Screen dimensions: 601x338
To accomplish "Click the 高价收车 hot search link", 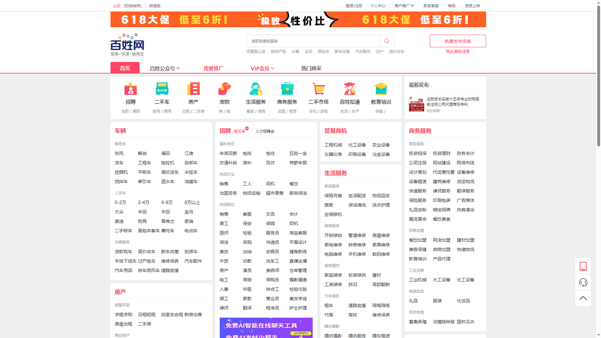I will pyautogui.click(x=396, y=52).
